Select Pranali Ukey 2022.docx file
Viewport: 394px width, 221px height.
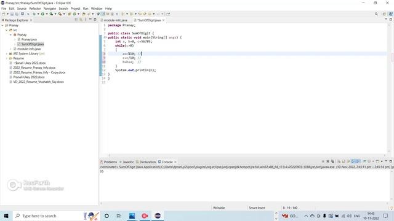[x=29, y=77]
